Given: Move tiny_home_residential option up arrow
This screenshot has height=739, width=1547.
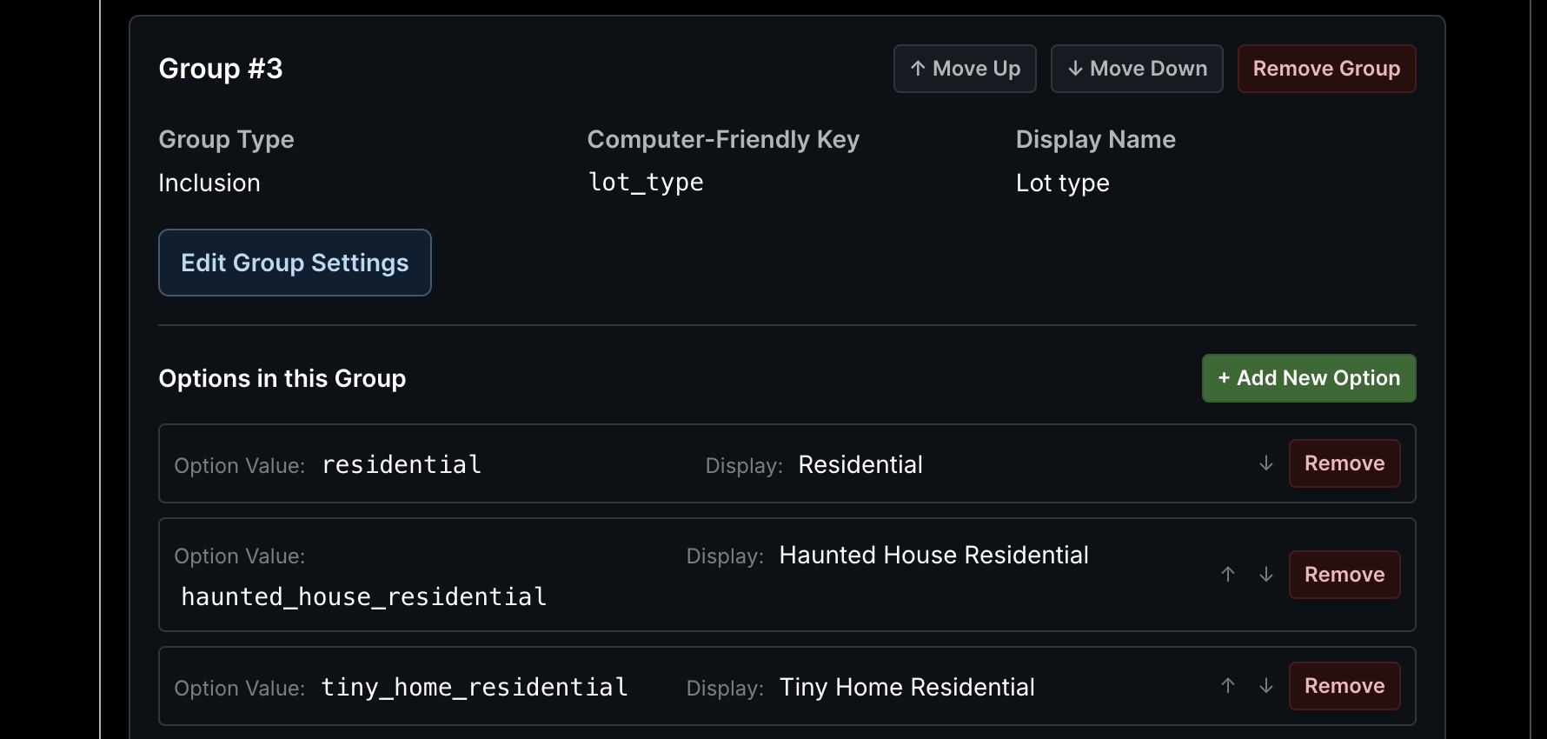Looking at the screenshot, I should 1228,686.
